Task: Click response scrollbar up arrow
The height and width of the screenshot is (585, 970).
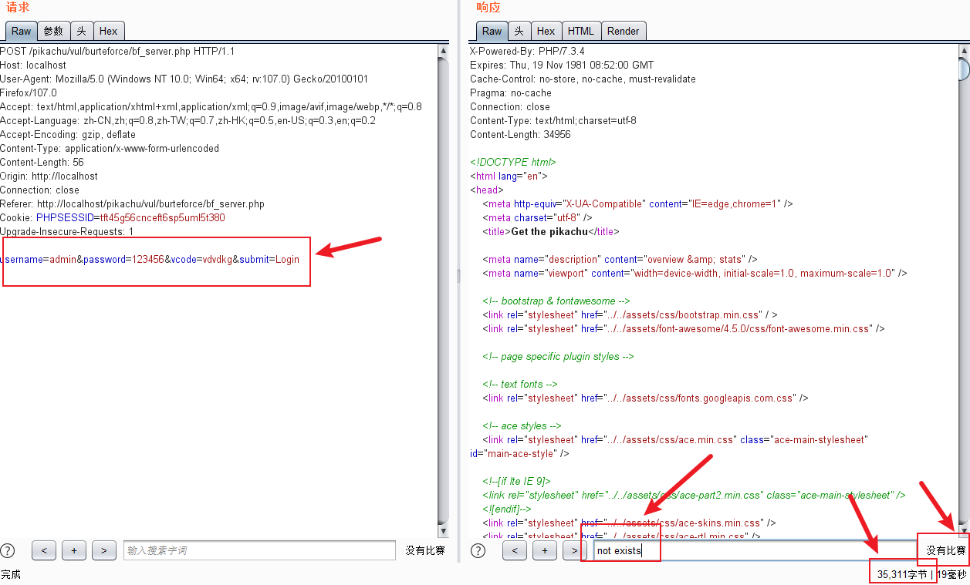Action: [964, 50]
